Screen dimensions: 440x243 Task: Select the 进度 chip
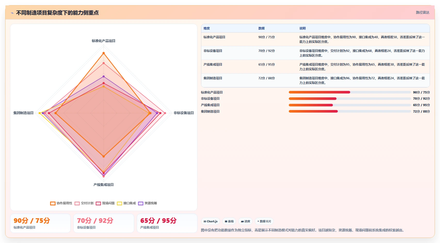tap(245, 221)
